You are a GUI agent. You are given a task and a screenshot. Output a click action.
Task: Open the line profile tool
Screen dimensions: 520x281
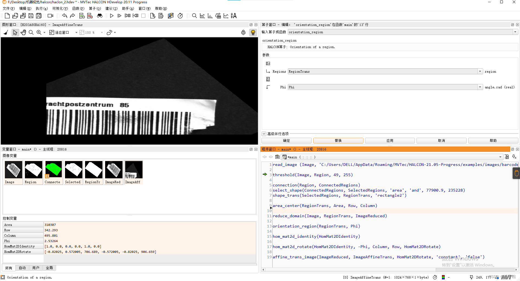[226, 16]
